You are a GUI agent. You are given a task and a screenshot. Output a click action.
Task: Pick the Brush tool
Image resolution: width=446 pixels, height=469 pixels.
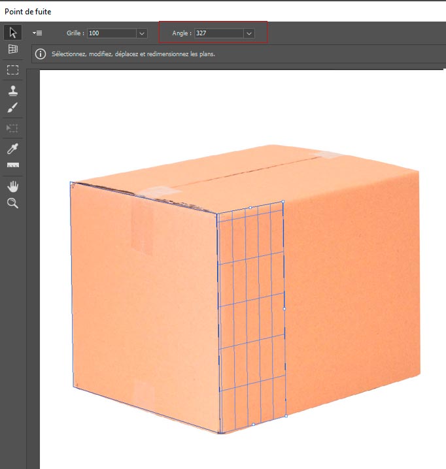point(12,107)
